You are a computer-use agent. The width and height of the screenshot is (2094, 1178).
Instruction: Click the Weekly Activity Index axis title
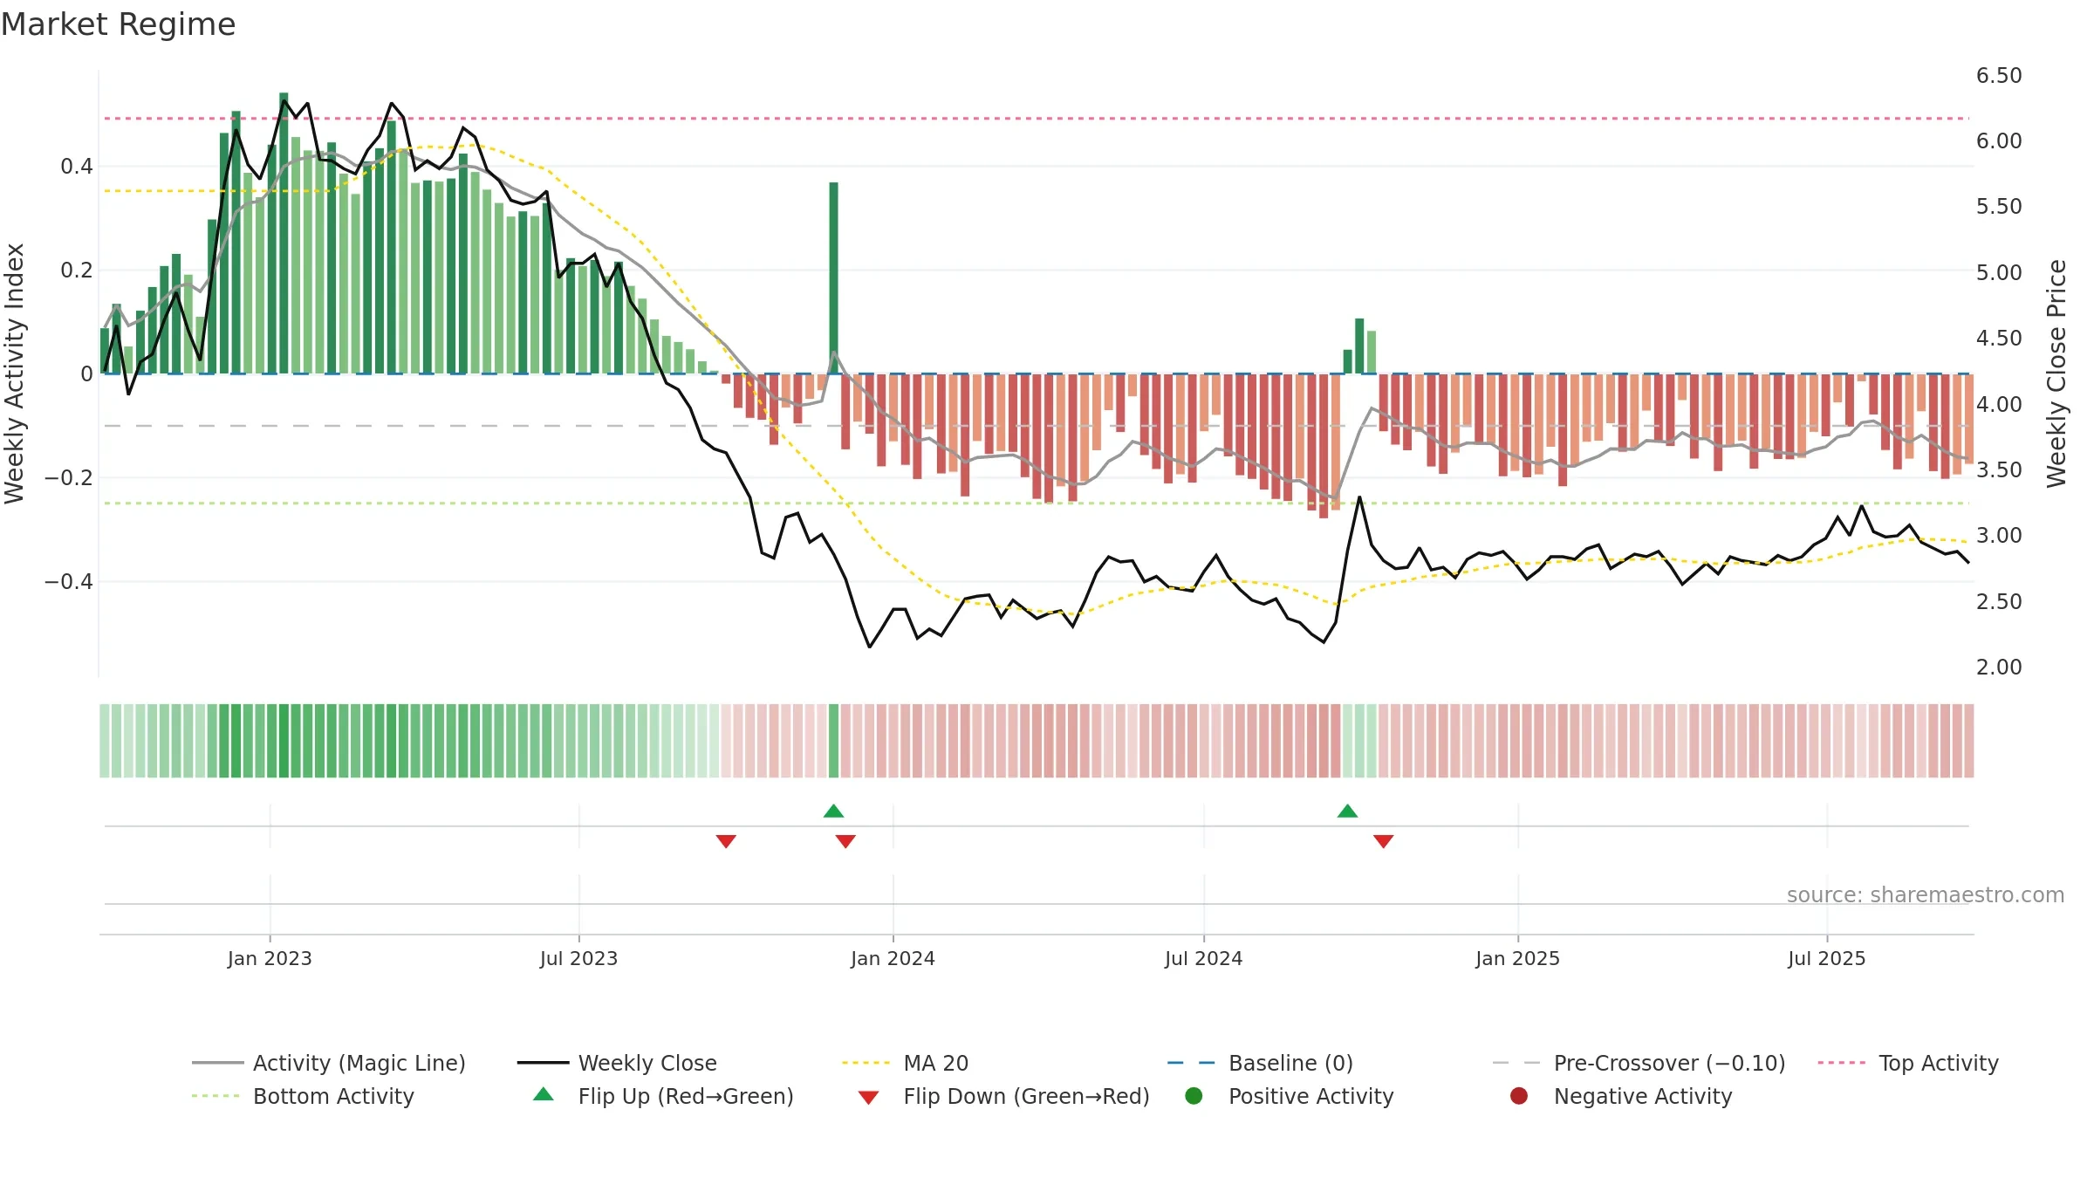coord(15,373)
